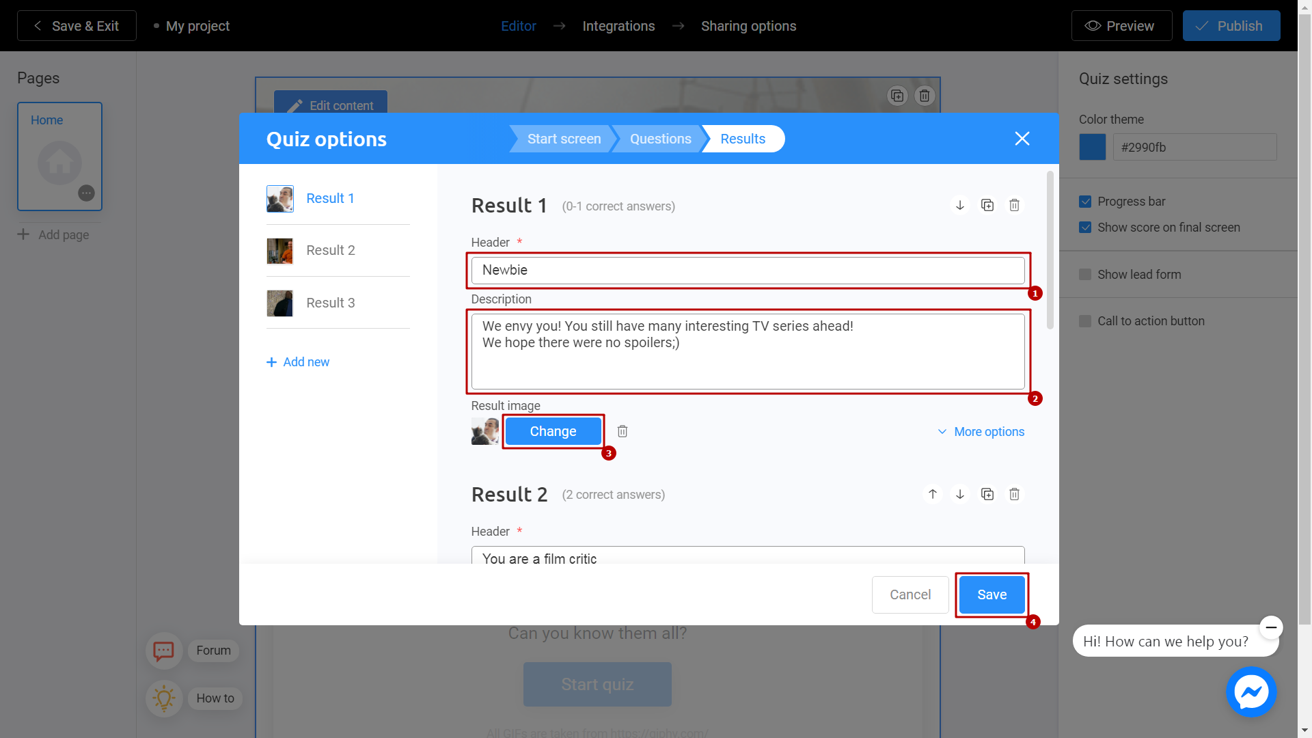Click the Header input field for Result 1

pos(748,269)
